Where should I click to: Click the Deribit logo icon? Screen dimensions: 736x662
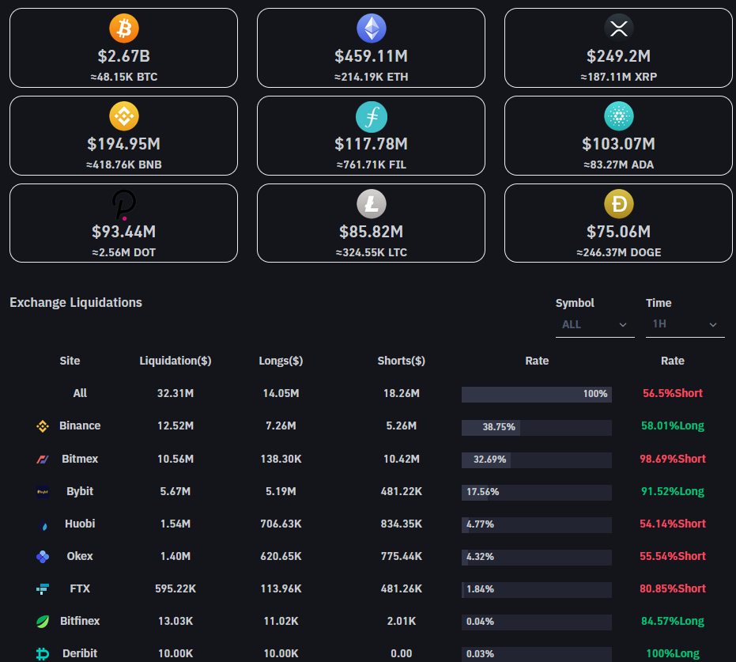pyautogui.click(x=43, y=653)
